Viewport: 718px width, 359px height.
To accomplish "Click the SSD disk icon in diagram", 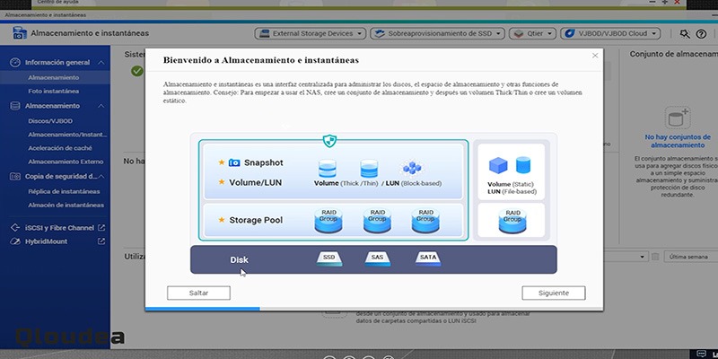I will click(328, 258).
